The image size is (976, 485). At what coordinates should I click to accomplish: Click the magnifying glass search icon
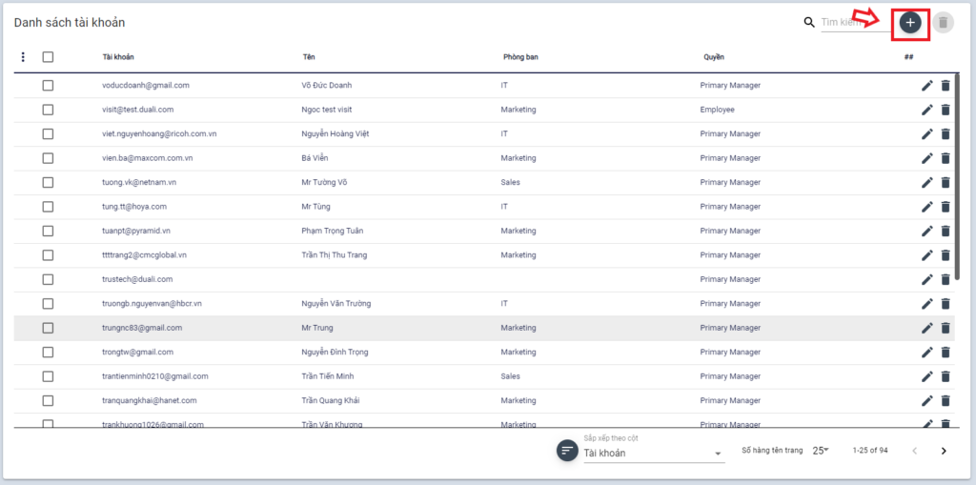(809, 22)
